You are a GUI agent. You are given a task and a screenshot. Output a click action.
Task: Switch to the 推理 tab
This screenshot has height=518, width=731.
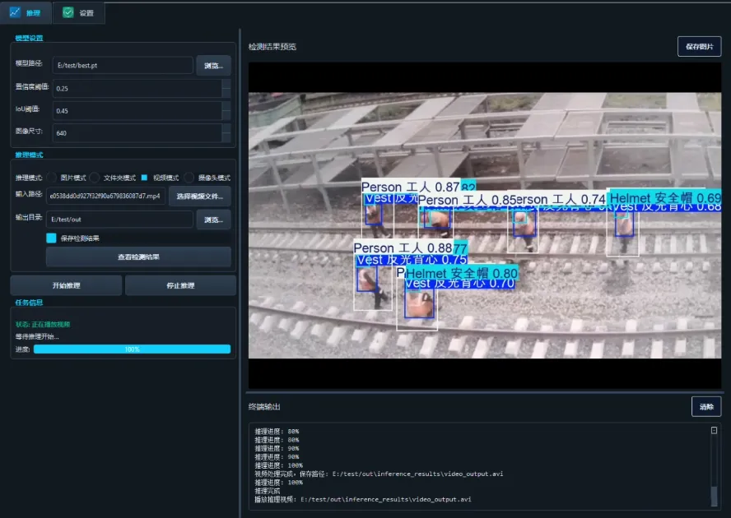click(26, 12)
